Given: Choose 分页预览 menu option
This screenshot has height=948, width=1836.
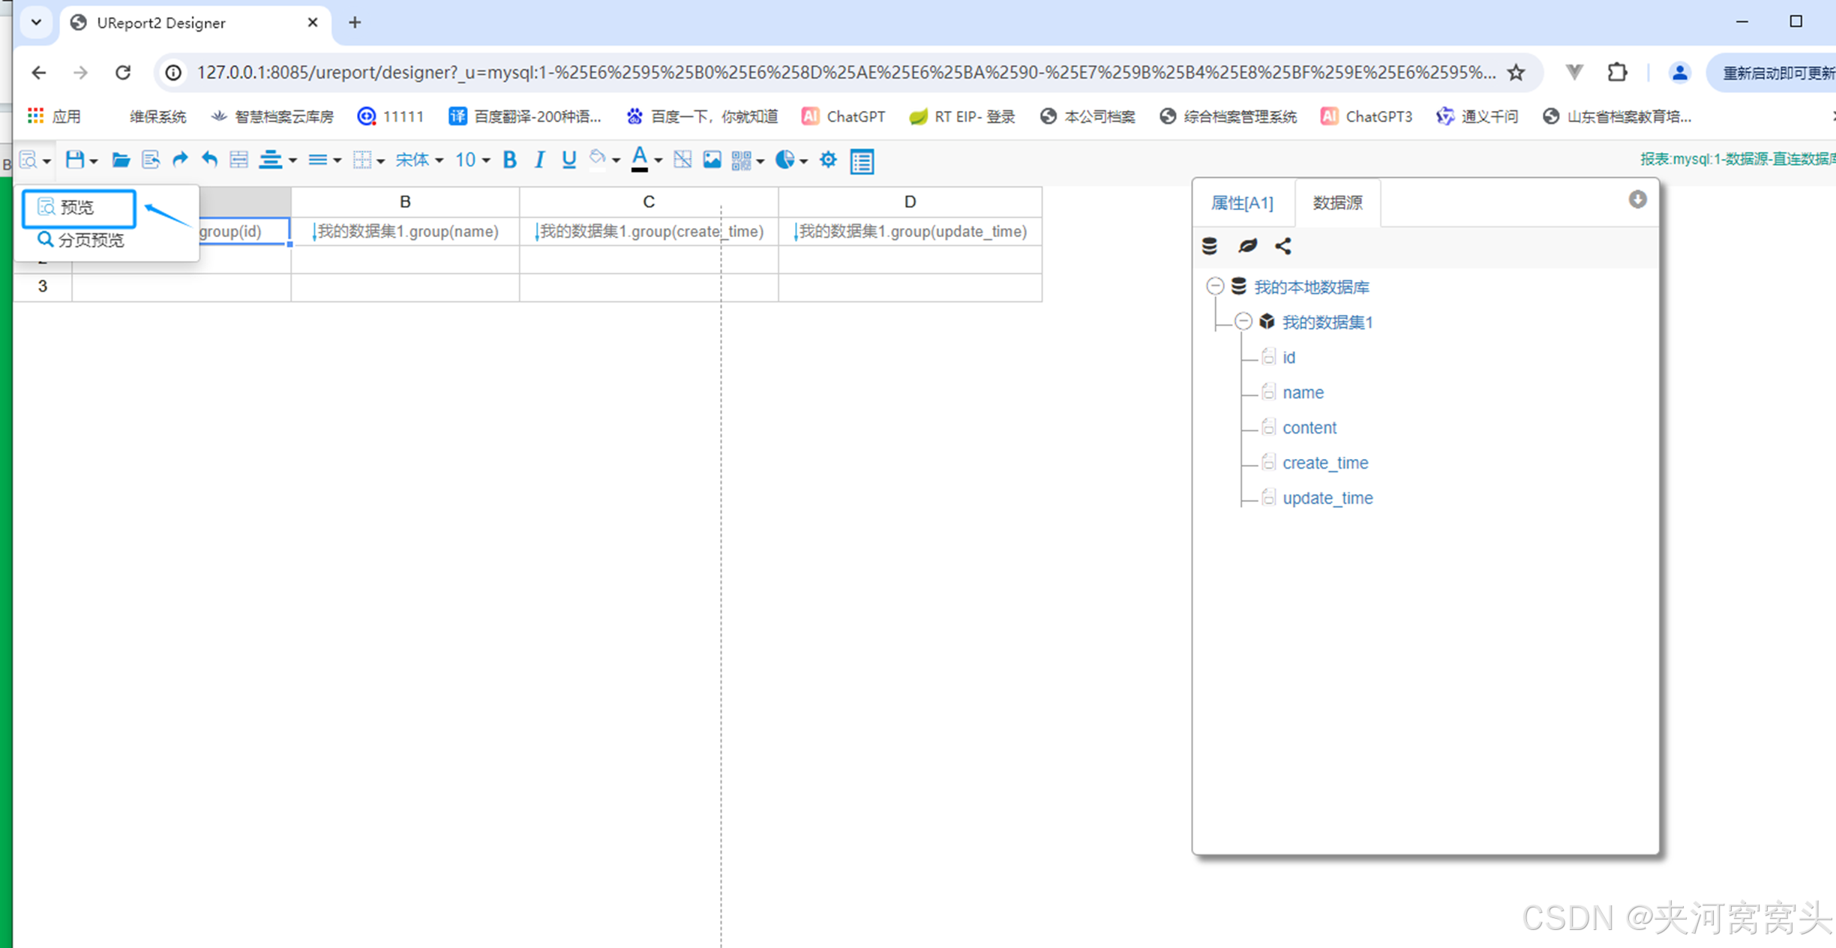Looking at the screenshot, I should pos(90,240).
